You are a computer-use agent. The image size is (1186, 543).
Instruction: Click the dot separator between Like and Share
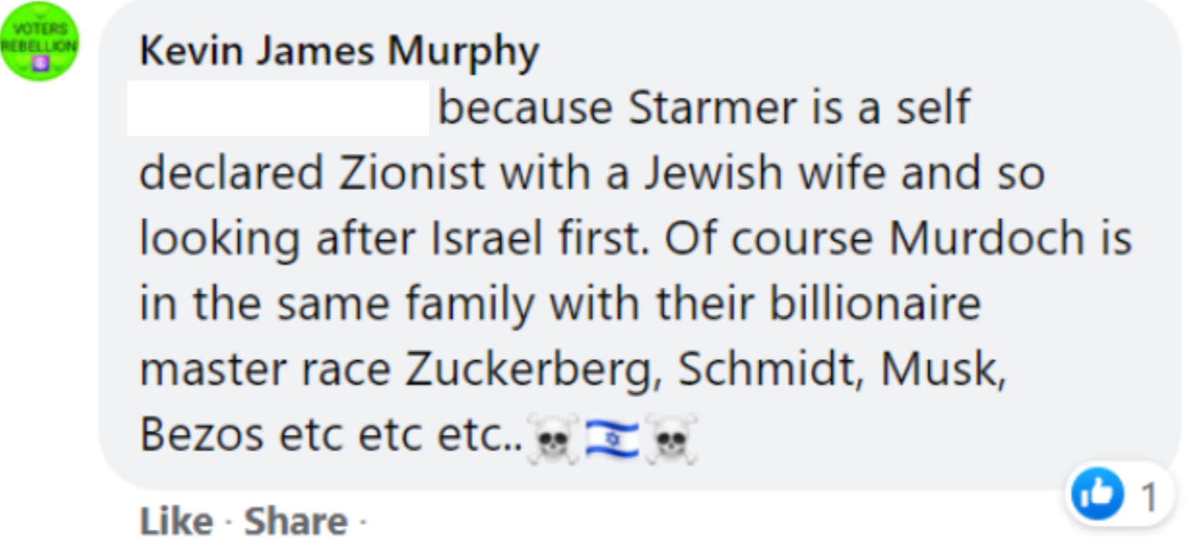coord(228,522)
